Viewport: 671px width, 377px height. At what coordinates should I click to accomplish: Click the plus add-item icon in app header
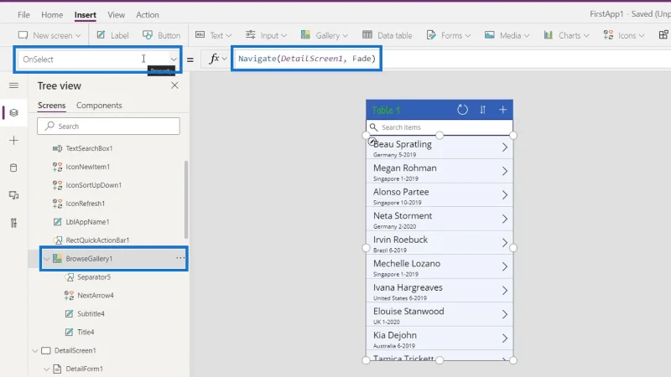click(x=502, y=110)
